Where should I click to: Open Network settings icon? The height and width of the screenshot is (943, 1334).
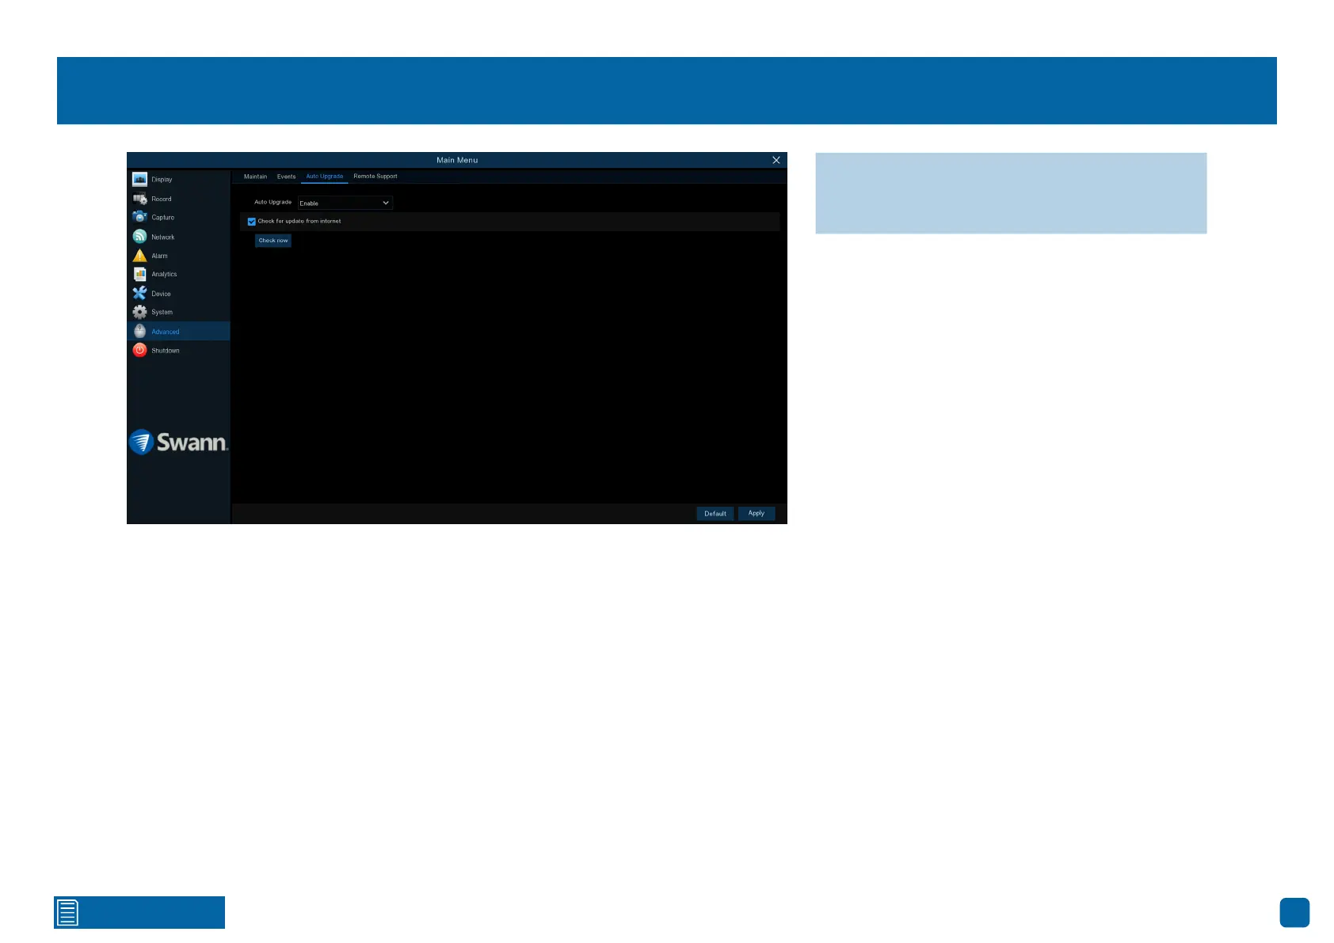pyautogui.click(x=140, y=237)
